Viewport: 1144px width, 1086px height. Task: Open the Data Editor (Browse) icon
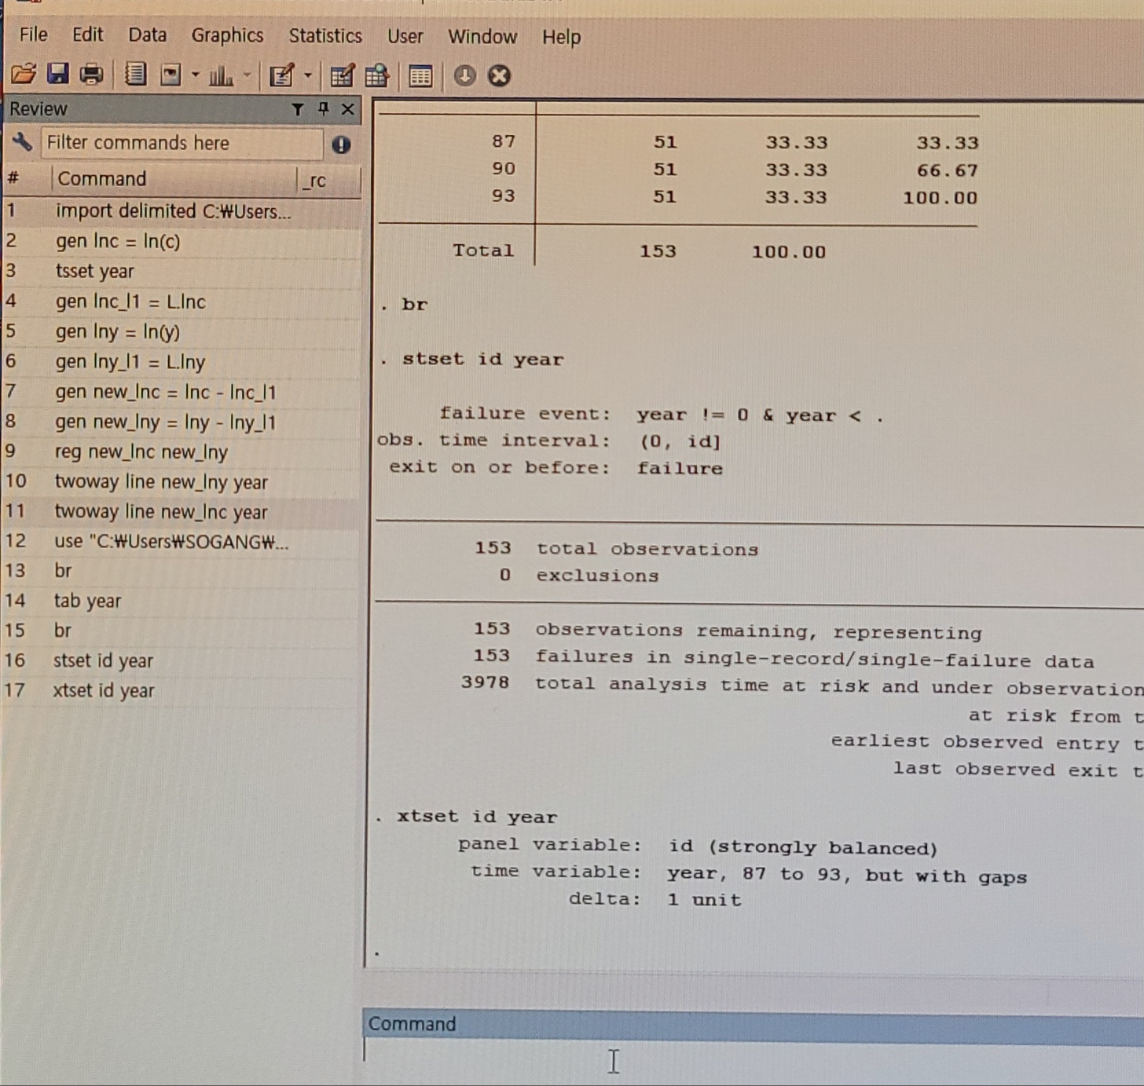377,76
